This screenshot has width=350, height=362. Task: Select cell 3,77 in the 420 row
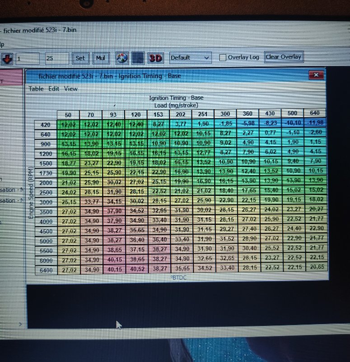(181, 124)
